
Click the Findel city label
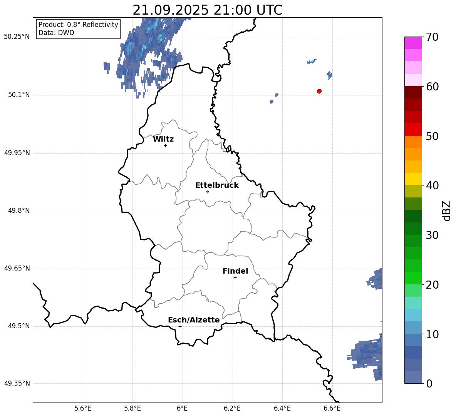[235, 271]
